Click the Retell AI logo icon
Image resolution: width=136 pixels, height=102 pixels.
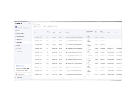16,23
